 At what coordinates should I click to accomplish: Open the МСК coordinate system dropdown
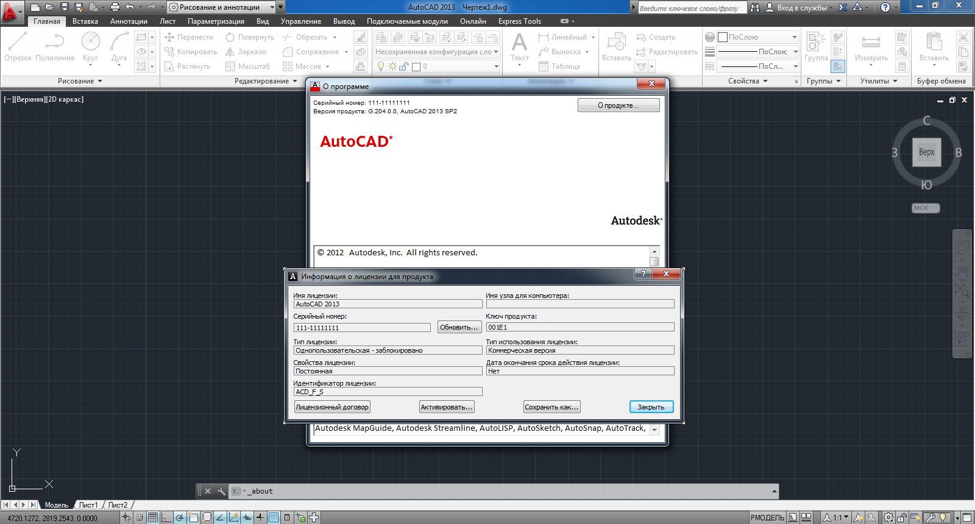[926, 208]
